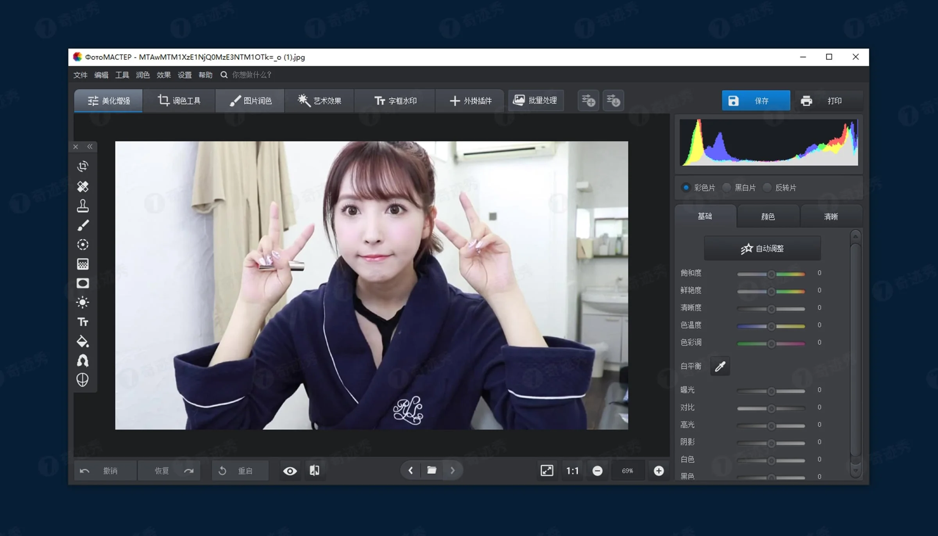Viewport: 938px width, 536px height.
Task: Open the 效果 menu
Action: (x=163, y=75)
